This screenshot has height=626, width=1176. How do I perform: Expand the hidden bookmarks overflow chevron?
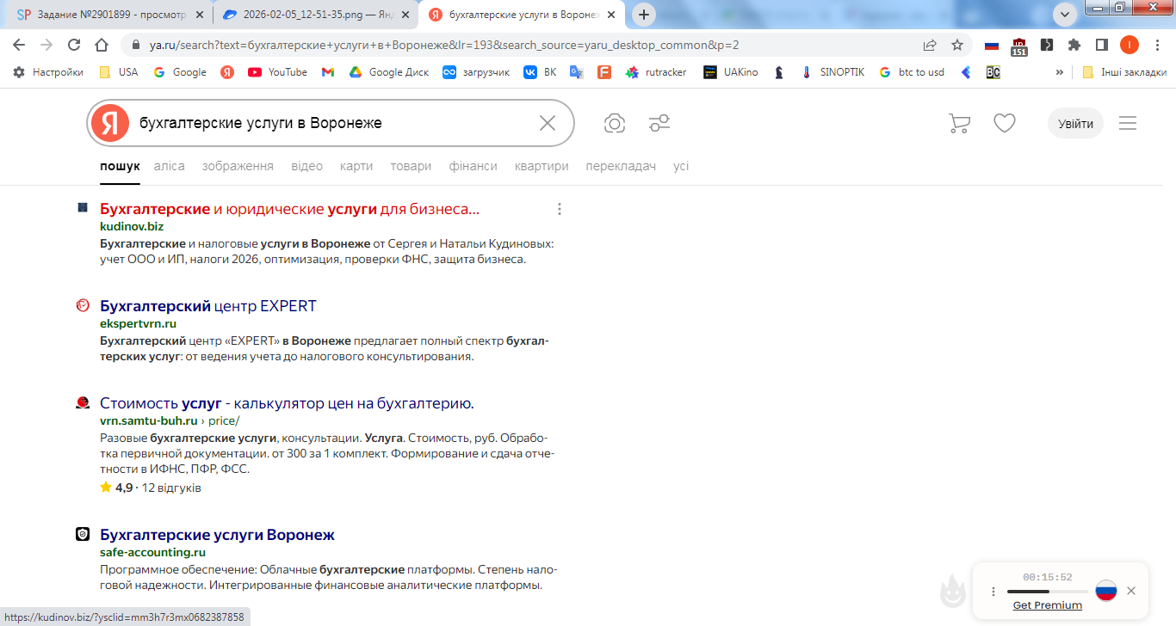pos(1059,72)
